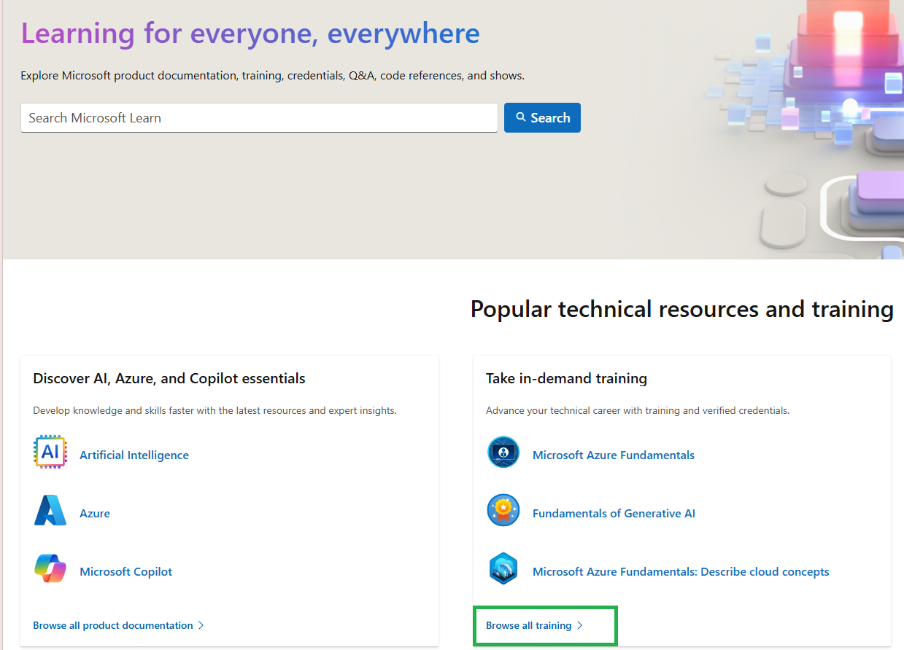The height and width of the screenshot is (650, 904).
Task: Click the 'Learning for everyone, everywhere' heading
Action: pyautogui.click(x=250, y=34)
